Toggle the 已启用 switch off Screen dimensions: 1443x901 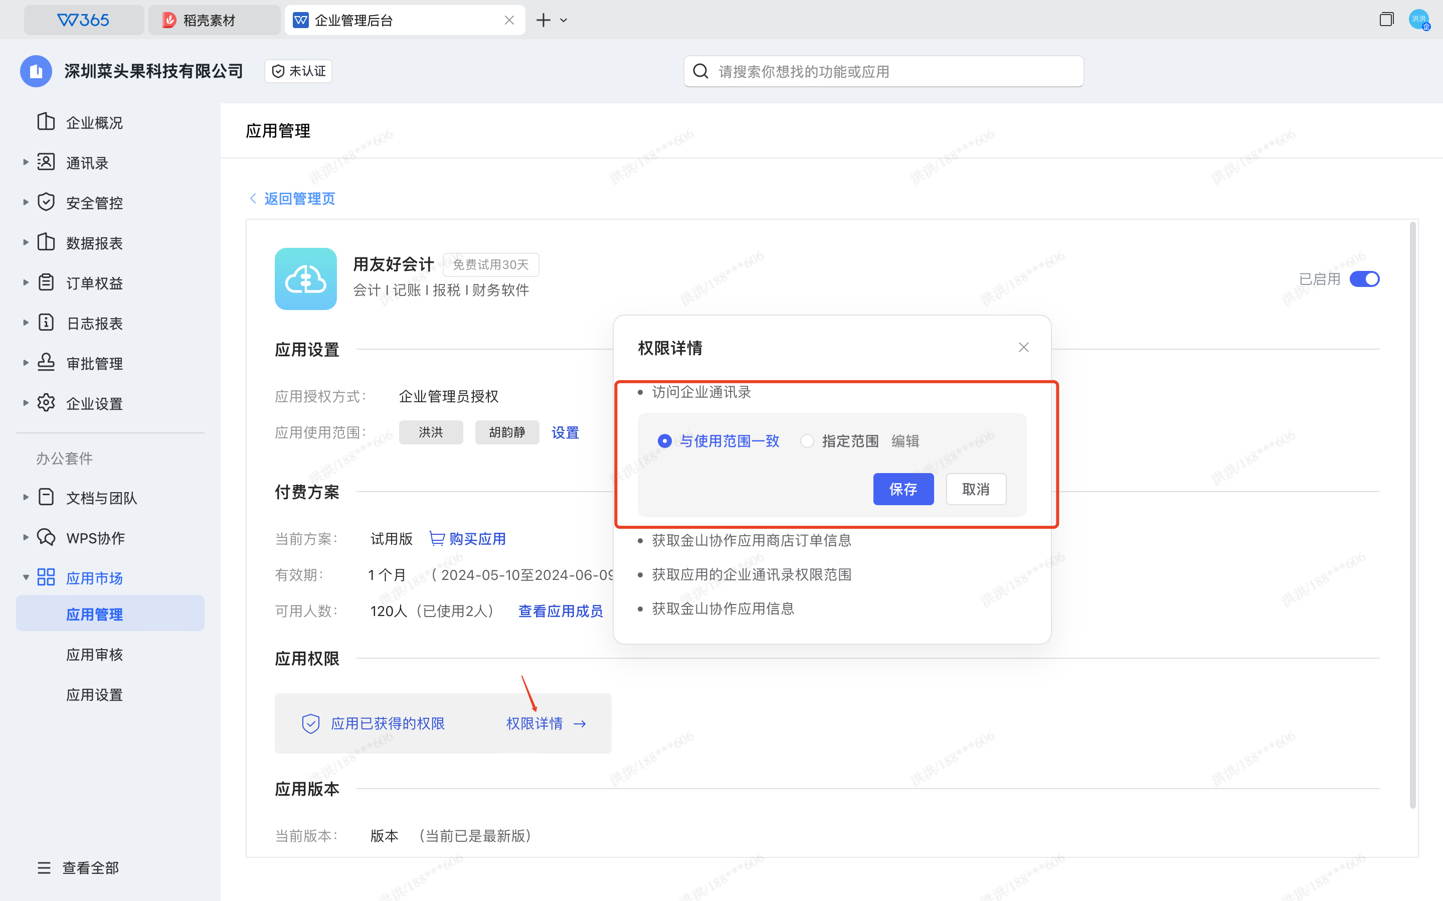[x=1364, y=279]
